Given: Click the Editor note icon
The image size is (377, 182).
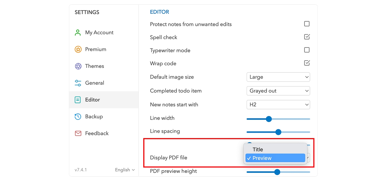Looking at the screenshot, I should point(78,100).
